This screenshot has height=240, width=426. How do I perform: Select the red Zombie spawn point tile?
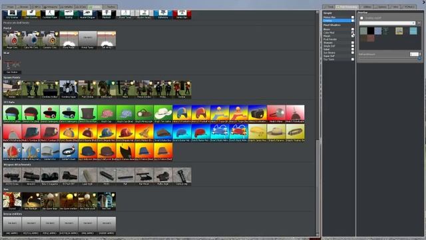tap(182, 89)
